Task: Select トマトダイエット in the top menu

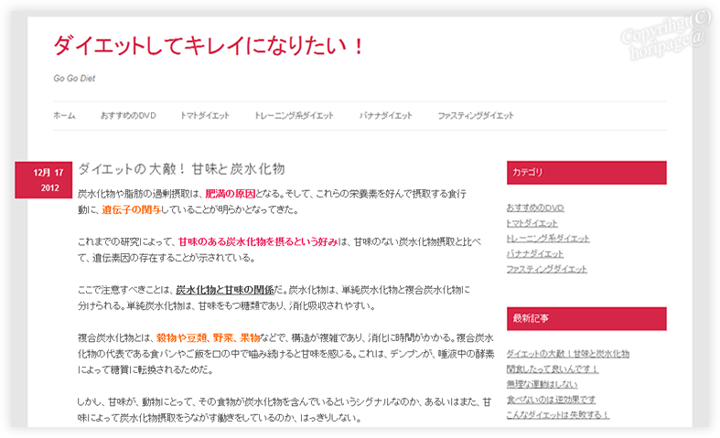Action: [x=204, y=116]
